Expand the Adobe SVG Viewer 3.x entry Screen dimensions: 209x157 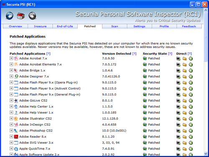[x=11, y=142]
